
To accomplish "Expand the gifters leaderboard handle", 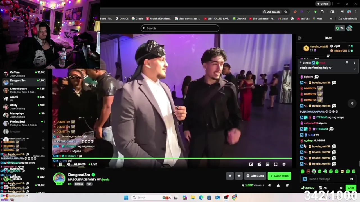I will tap(328, 56).
